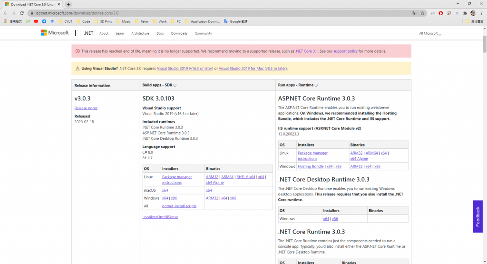Viewport: 487px width, 264px height.
Task: Download SDK Linux ARM64 binary
Action: [x=227, y=177]
